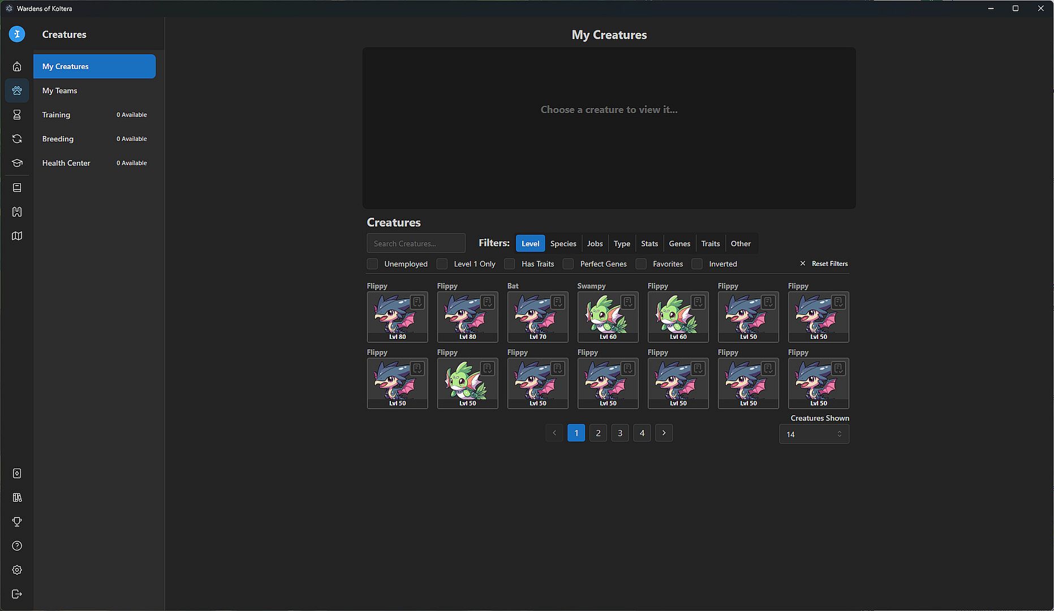Viewport: 1054px width, 611px height.
Task: Open the home icon in the sidebar
Action: tap(17, 67)
